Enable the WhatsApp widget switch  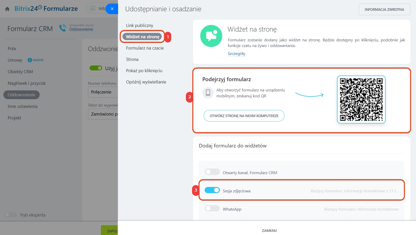(212, 208)
